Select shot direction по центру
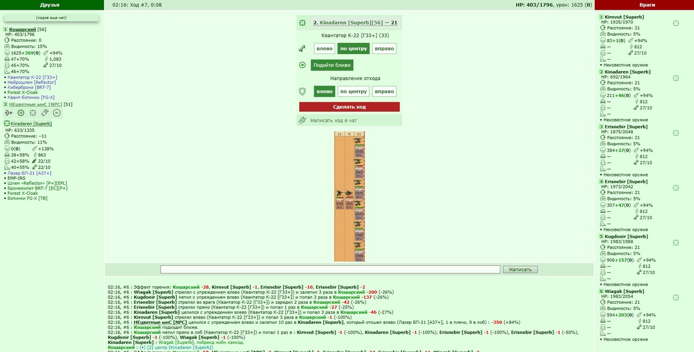 coord(354,49)
